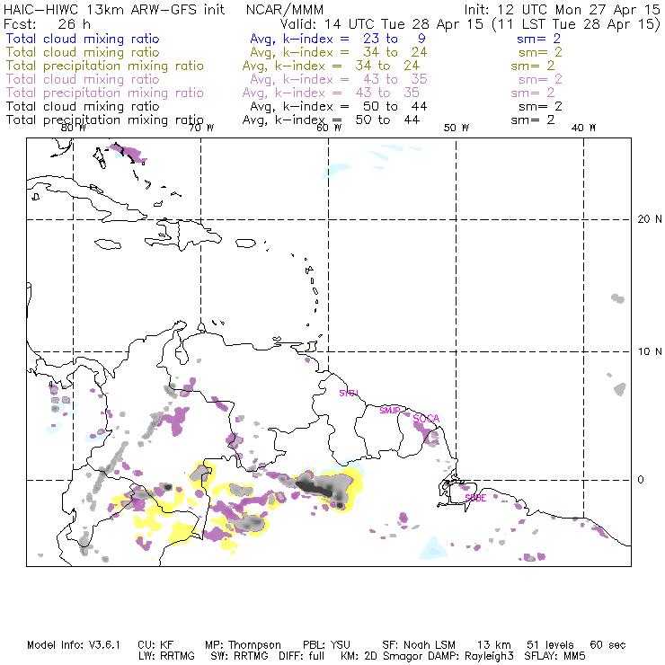Click the 'DAMP: Rayleigh3' text
This screenshot has width=665, height=665.
click(x=470, y=656)
